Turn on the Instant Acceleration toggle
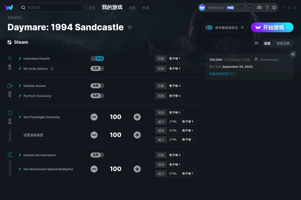The image size is (301, 200). 97,155
